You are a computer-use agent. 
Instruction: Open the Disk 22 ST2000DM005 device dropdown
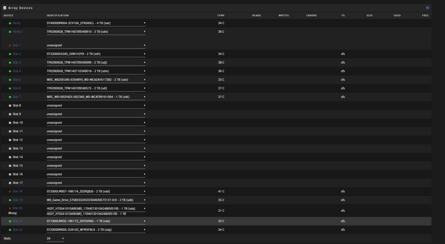pyautogui.click(x=96, y=230)
